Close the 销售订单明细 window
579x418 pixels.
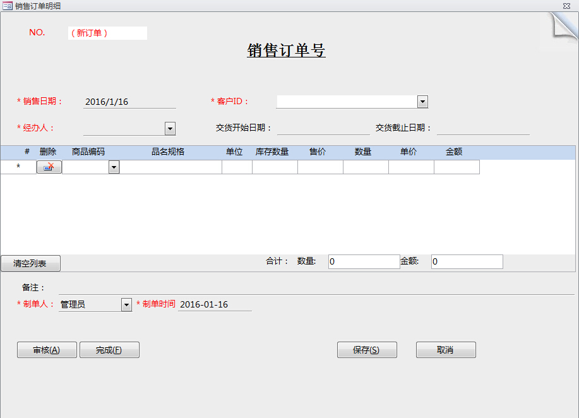(x=566, y=6)
